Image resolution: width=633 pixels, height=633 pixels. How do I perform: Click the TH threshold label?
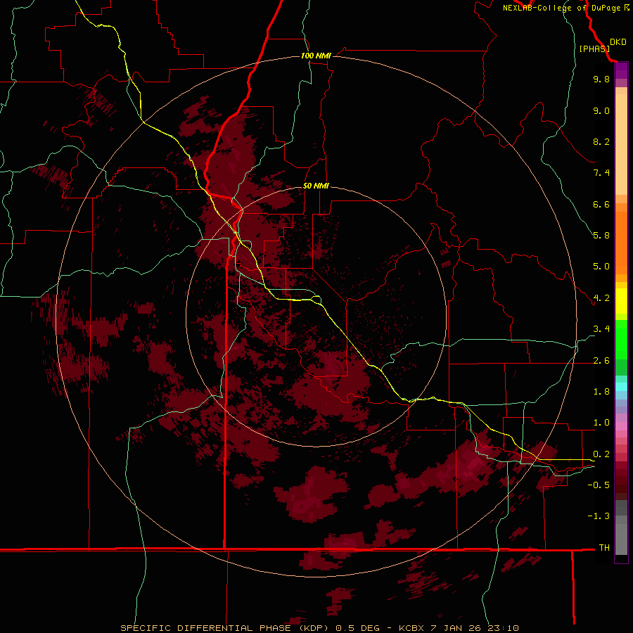(x=604, y=548)
